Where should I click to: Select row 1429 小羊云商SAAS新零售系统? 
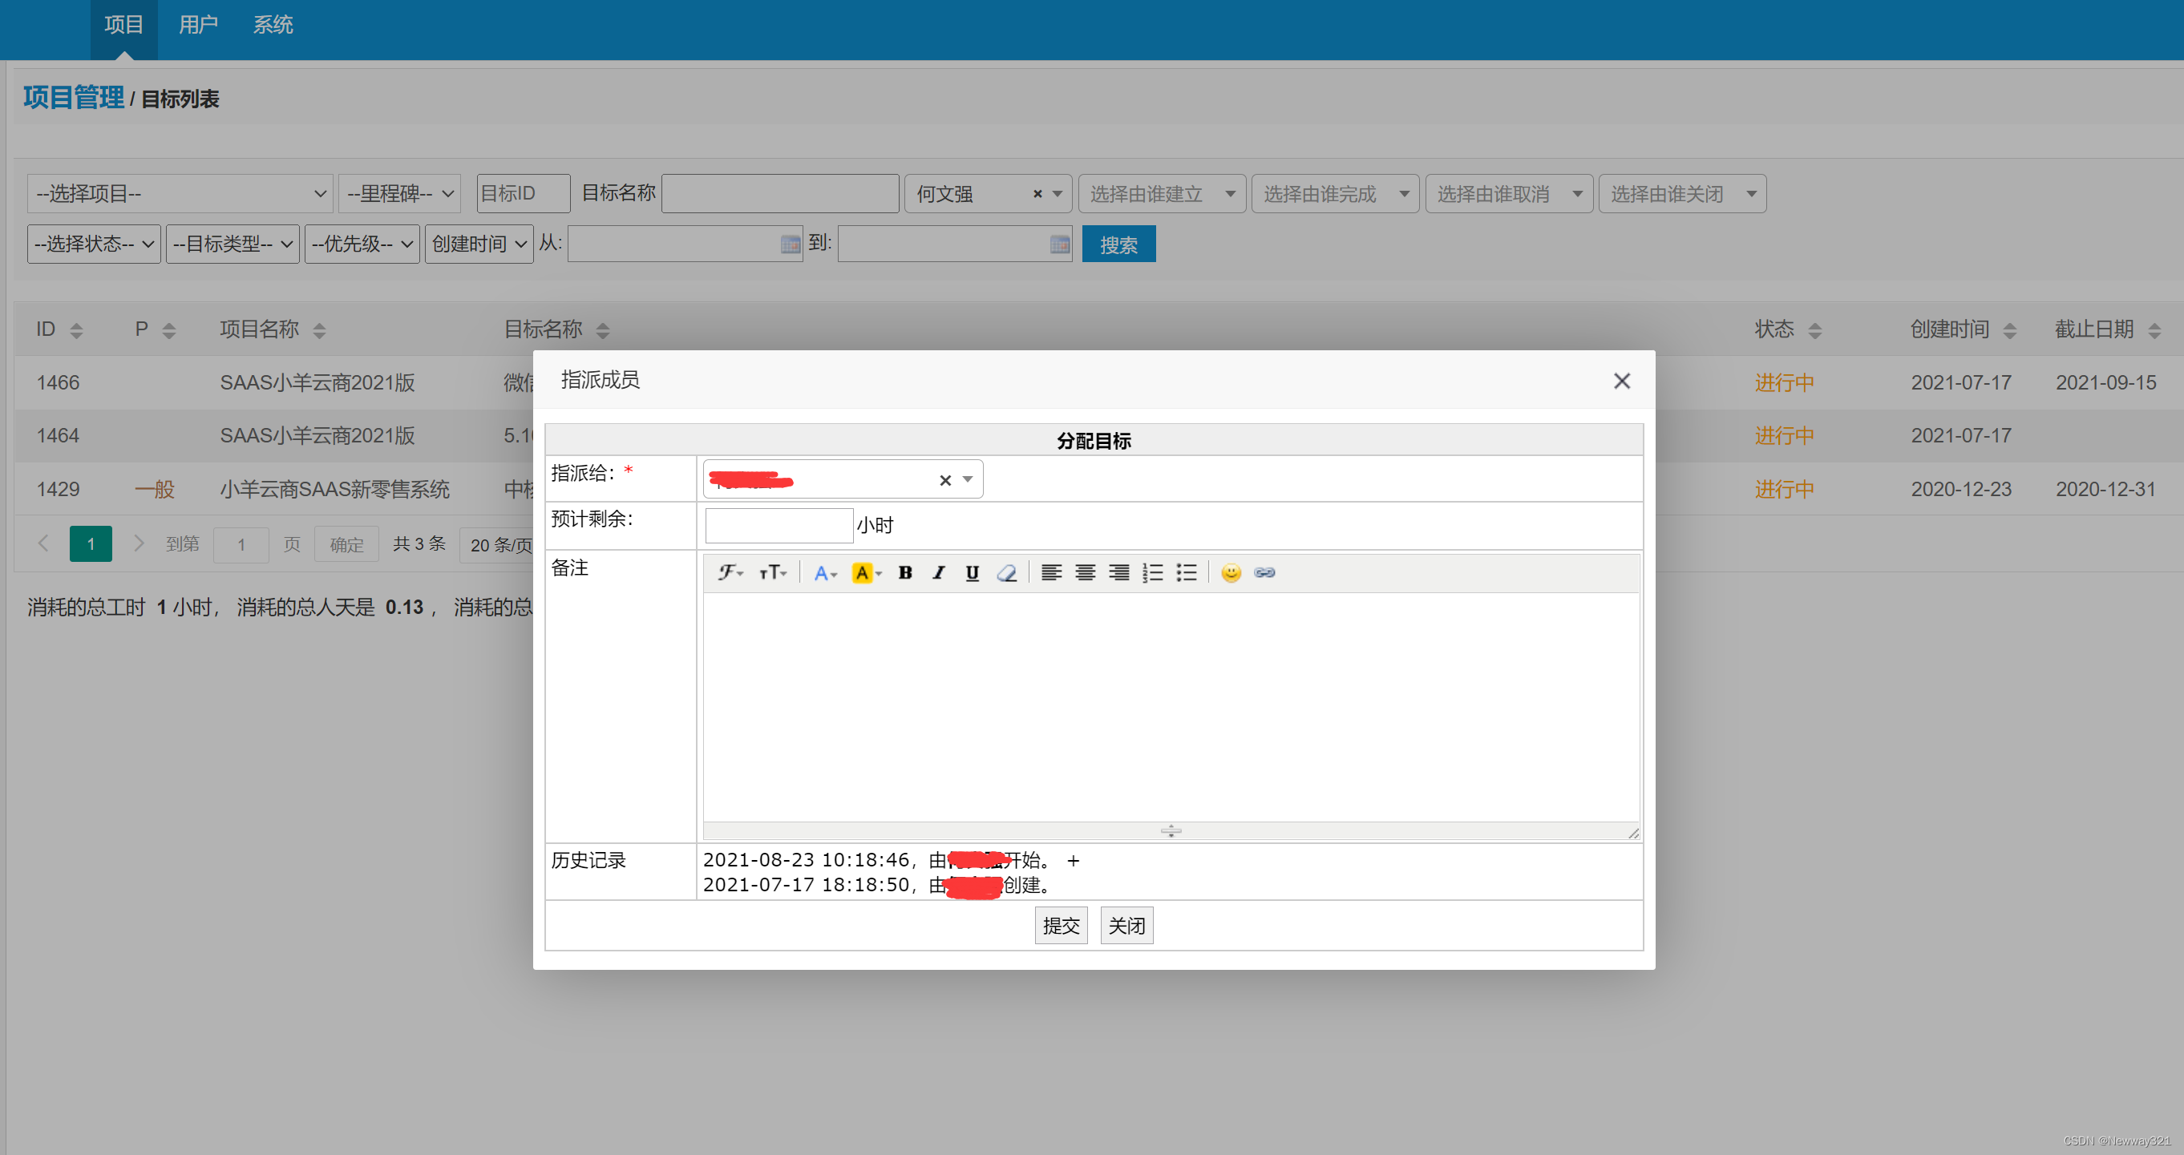tap(334, 490)
